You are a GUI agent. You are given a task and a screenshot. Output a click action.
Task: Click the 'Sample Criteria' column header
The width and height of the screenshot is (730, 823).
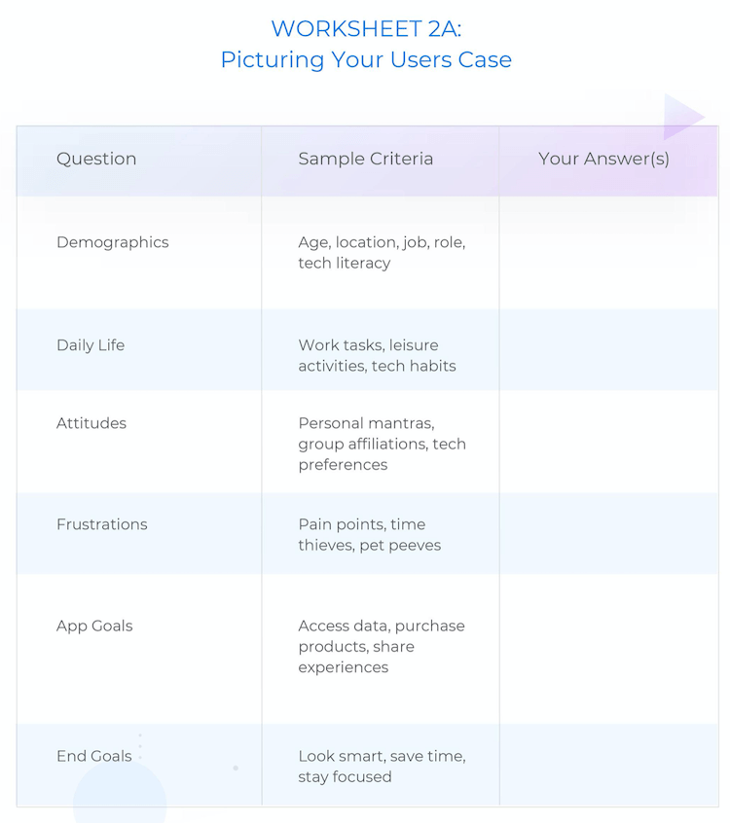click(366, 159)
